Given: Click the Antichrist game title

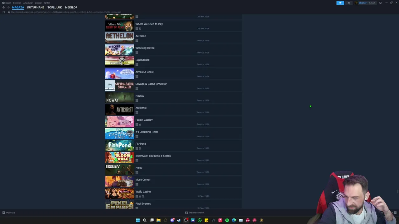Looking at the screenshot, I should tap(141, 108).
